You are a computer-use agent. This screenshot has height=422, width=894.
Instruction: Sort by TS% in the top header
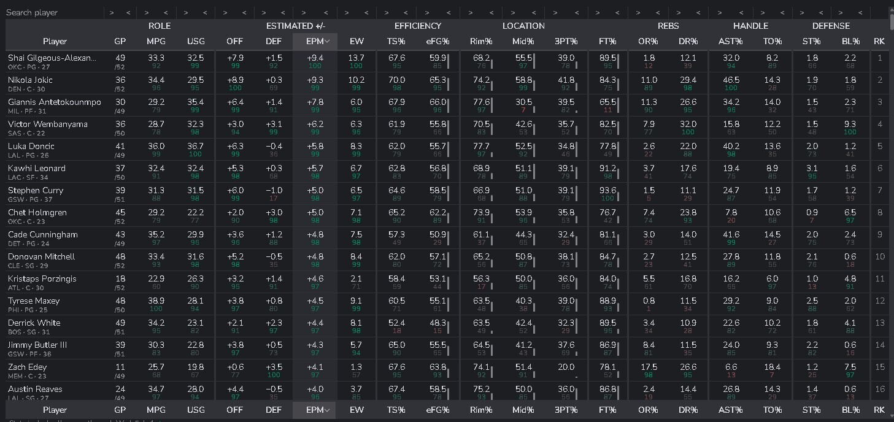[x=396, y=41]
